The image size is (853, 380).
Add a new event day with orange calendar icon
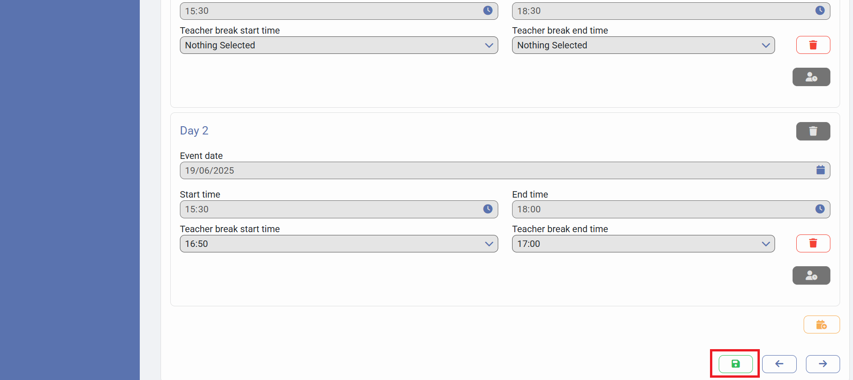[821, 325]
